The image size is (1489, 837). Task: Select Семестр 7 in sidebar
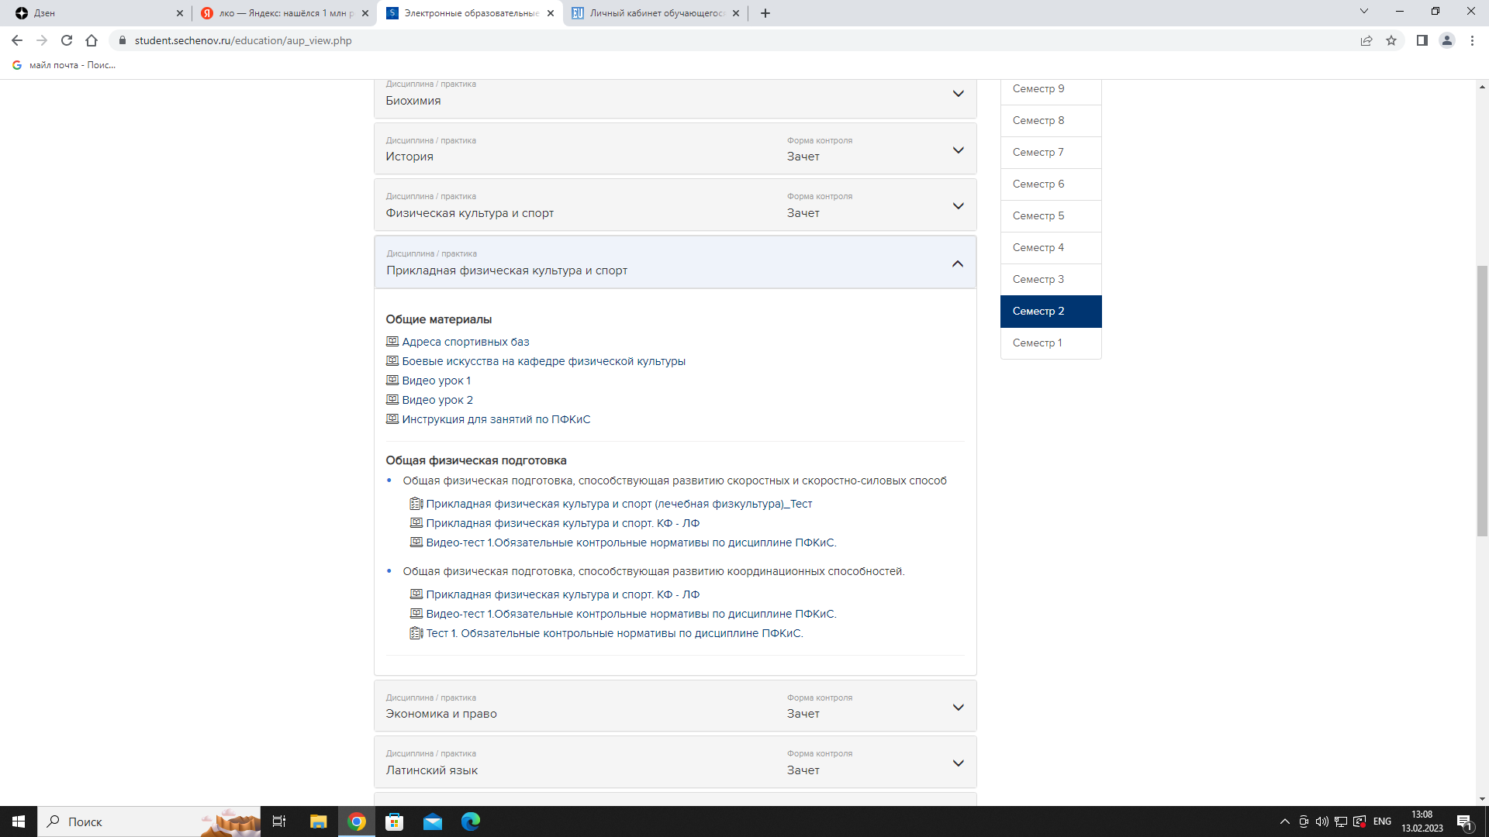[1051, 153]
